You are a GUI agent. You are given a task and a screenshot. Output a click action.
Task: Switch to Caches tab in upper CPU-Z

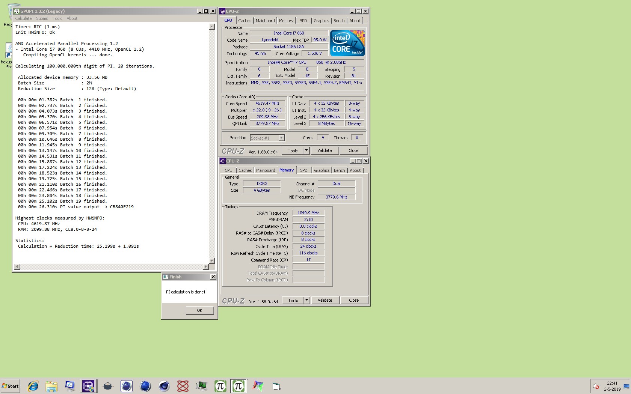245,21
